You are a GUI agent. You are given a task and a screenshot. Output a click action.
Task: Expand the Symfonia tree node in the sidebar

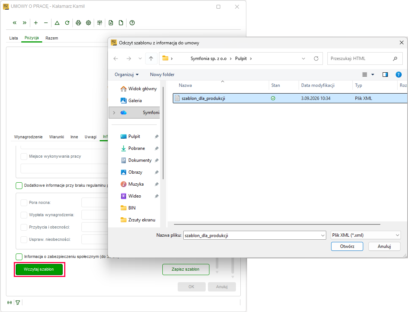click(114, 113)
